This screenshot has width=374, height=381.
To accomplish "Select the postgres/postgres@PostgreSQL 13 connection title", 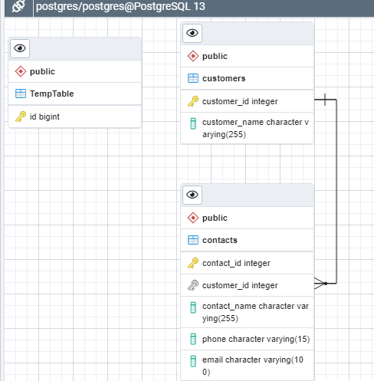I will tap(120, 6).
